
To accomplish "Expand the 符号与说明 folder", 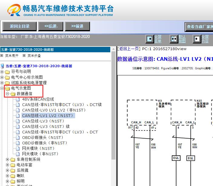I will tap(2, 72).
